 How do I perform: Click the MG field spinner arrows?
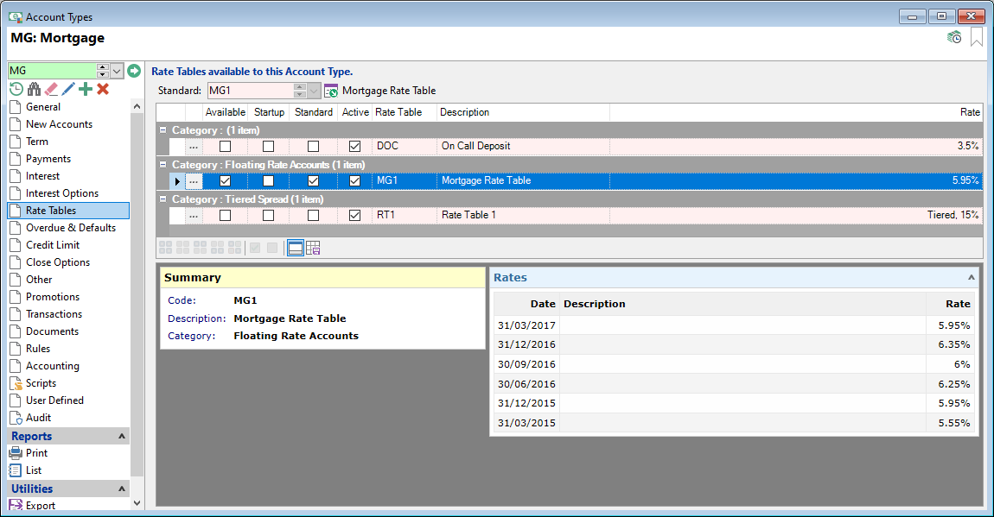click(103, 70)
